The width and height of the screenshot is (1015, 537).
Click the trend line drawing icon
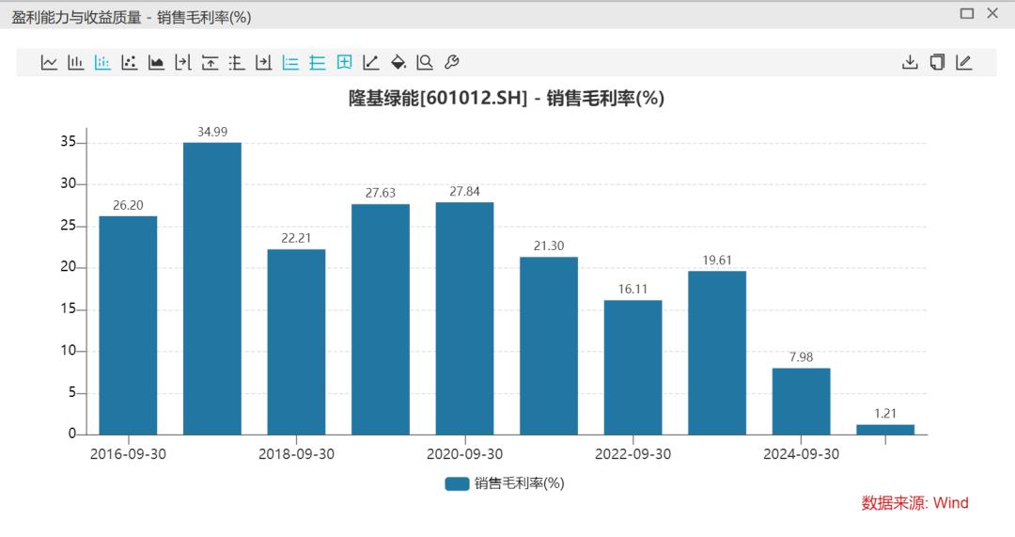tap(371, 62)
